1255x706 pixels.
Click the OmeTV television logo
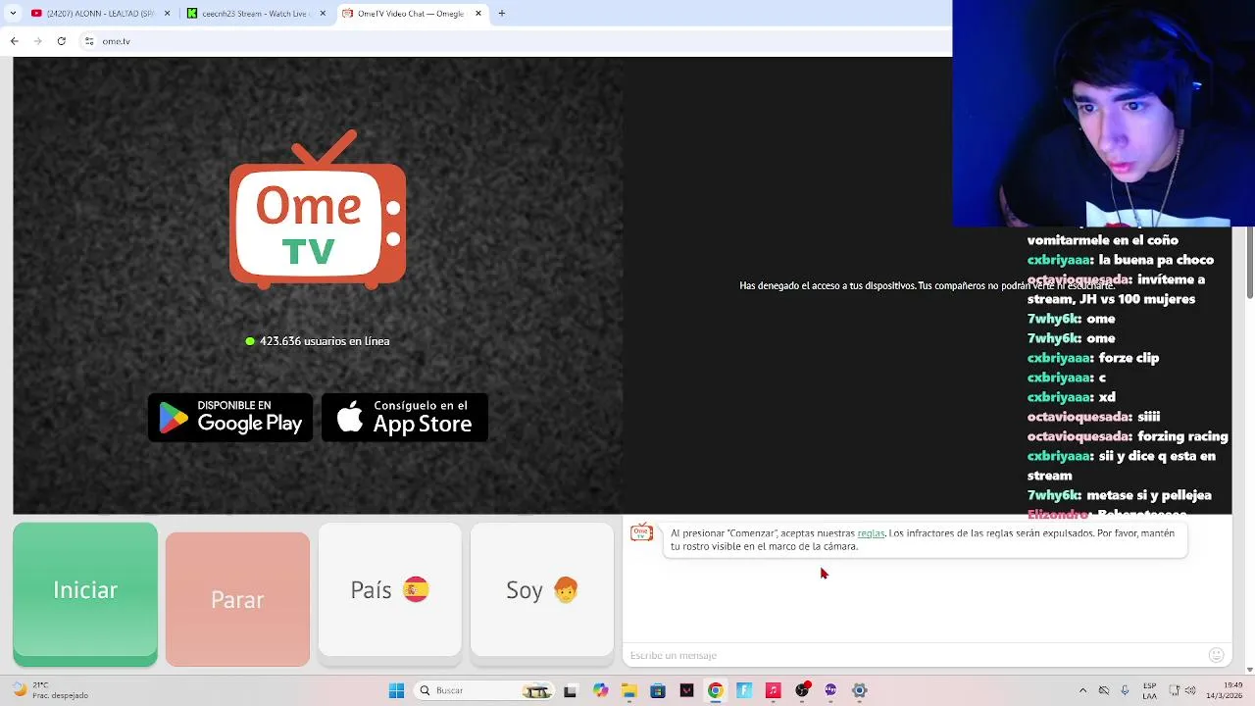click(318, 210)
